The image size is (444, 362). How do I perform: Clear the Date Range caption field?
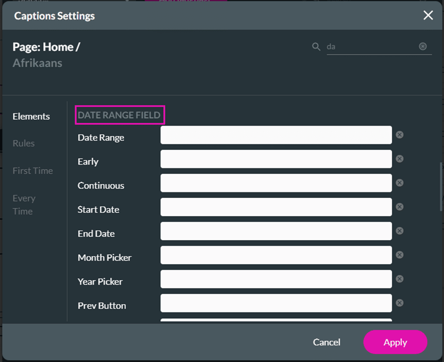click(x=400, y=135)
